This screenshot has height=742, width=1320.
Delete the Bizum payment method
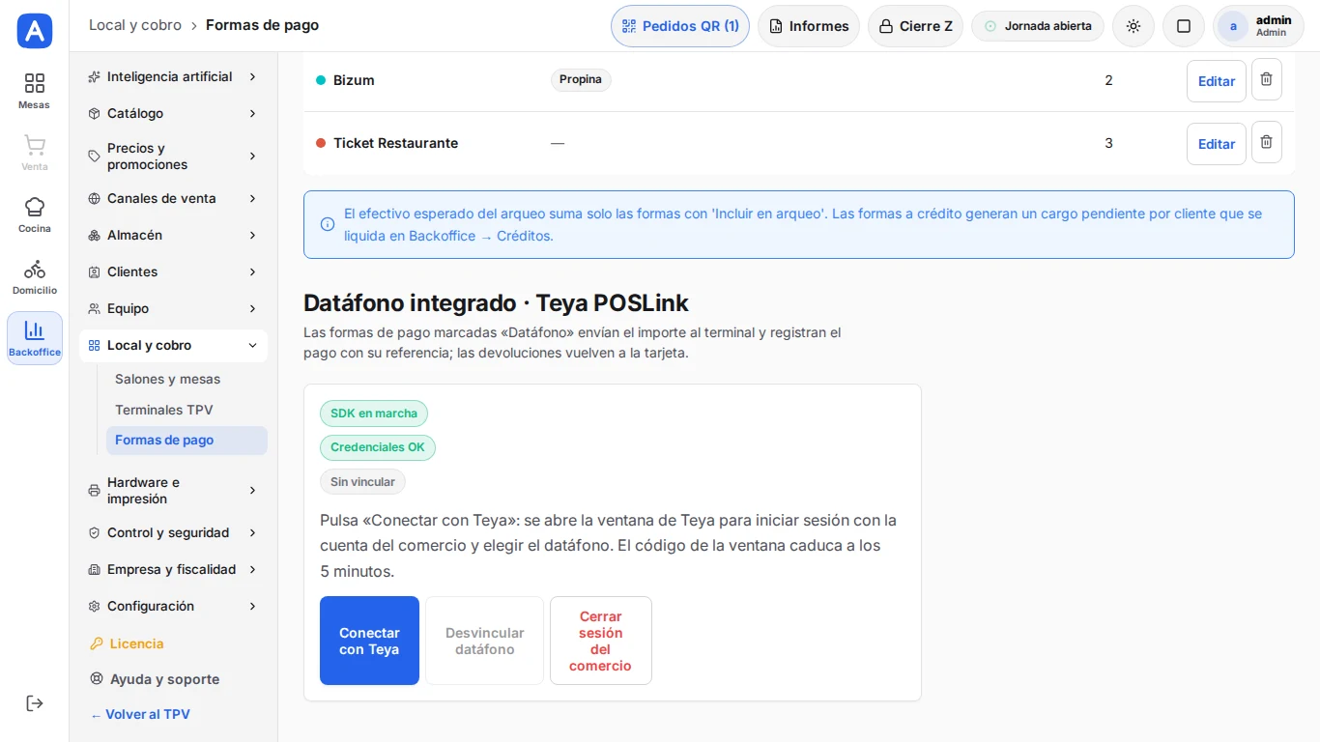[x=1267, y=79]
